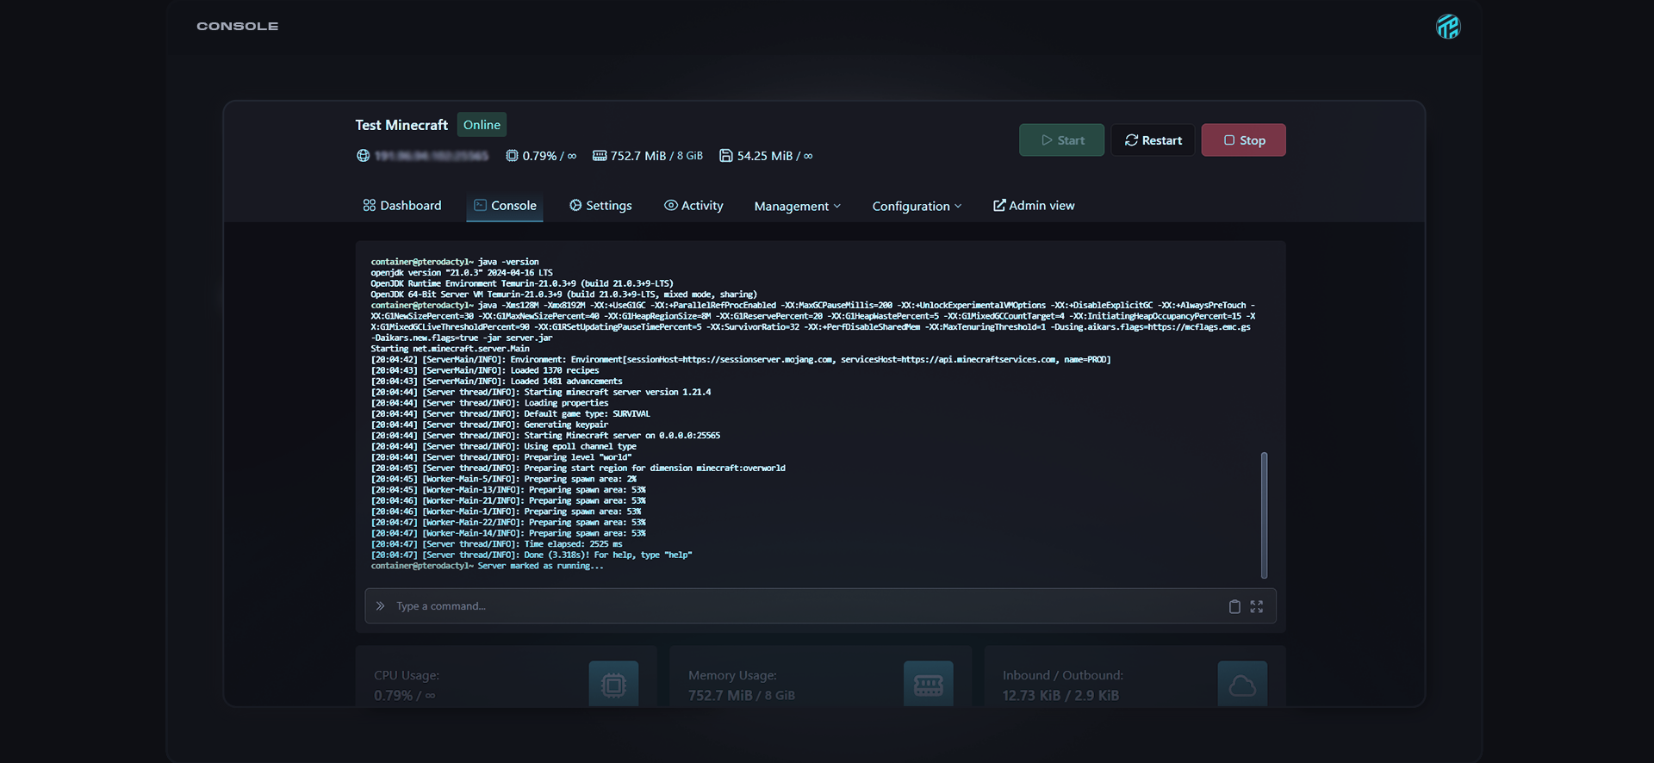This screenshot has height=763, width=1654.
Task: Switch to the Dashboard tab
Action: click(x=402, y=206)
